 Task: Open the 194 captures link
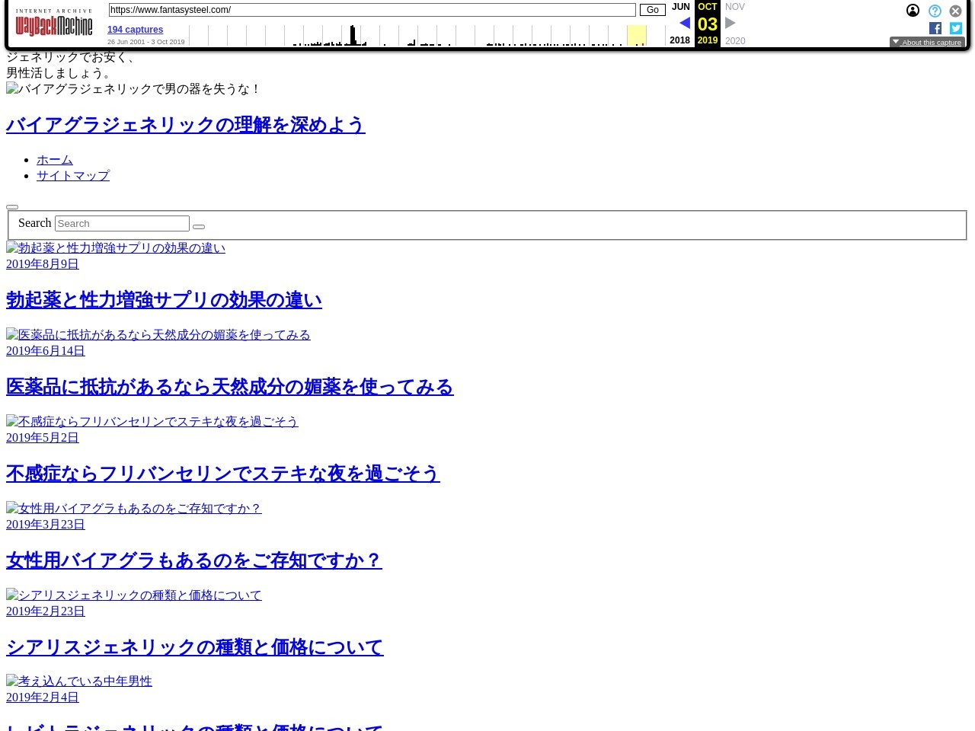click(135, 30)
